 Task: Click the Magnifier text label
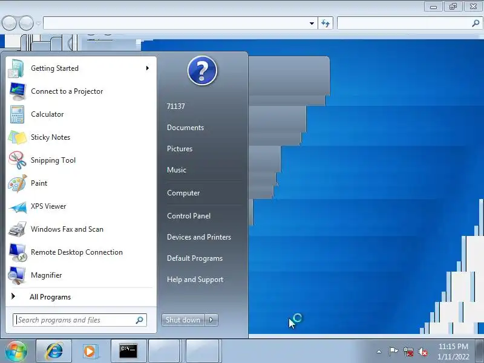click(x=47, y=275)
